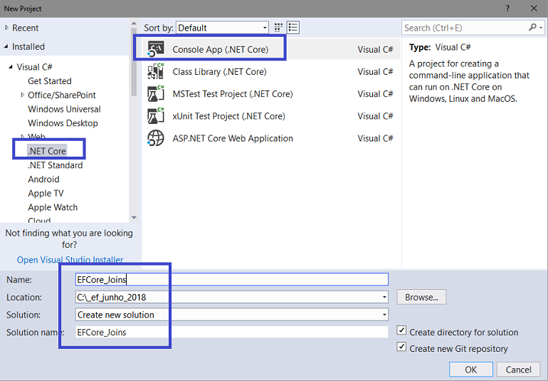Toggle Create new Git repository checkbox

click(x=401, y=347)
